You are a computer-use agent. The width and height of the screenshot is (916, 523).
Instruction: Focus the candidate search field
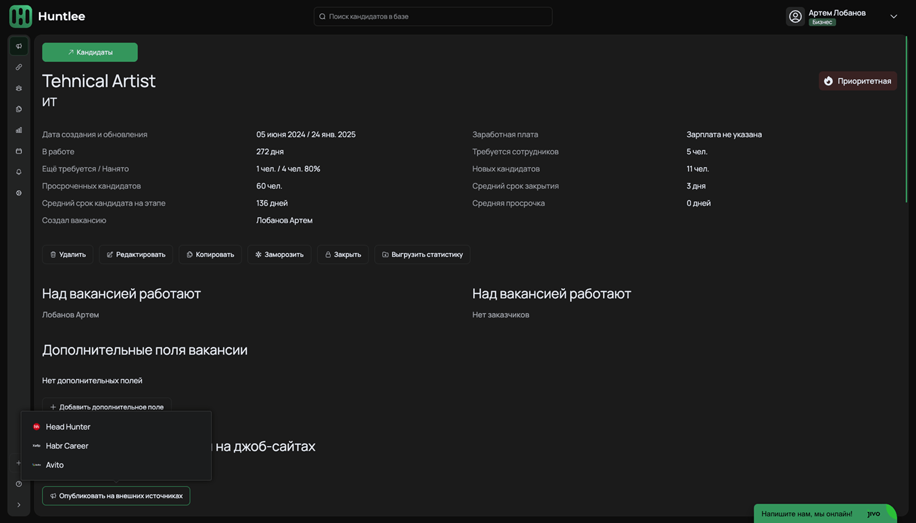tap(433, 16)
